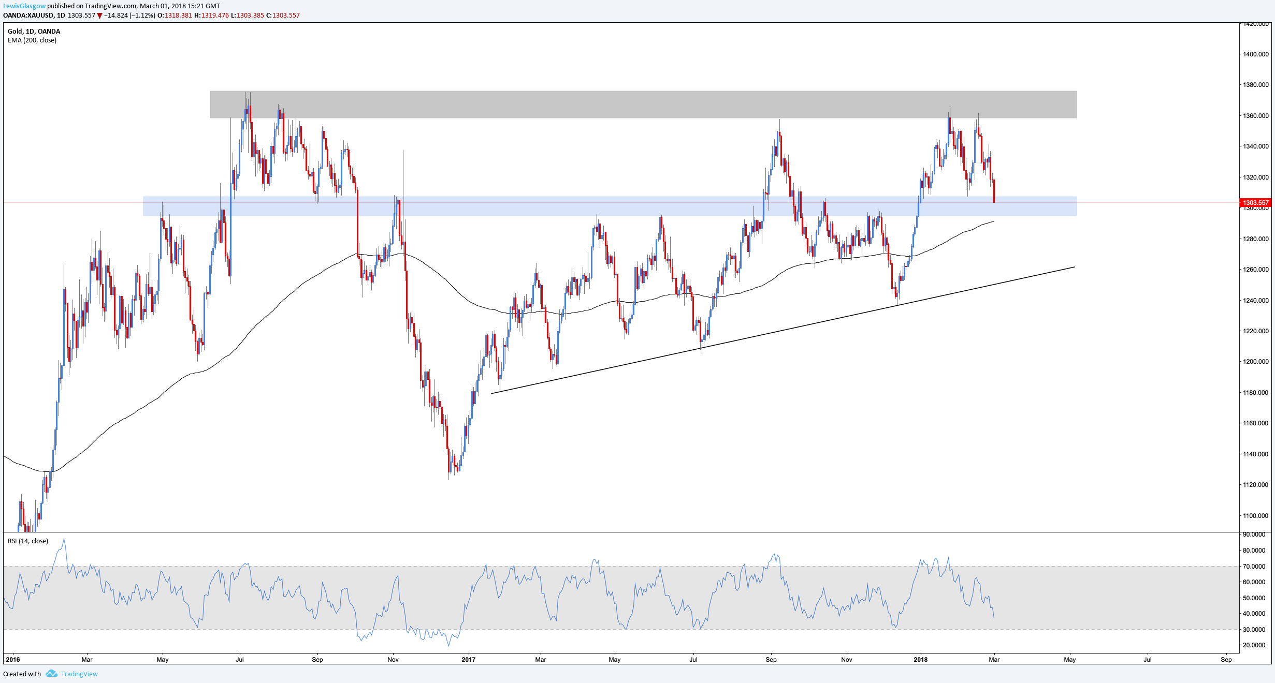
Task: Click the 70.0000 RSI axis label
Action: pyautogui.click(x=1254, y=567)
